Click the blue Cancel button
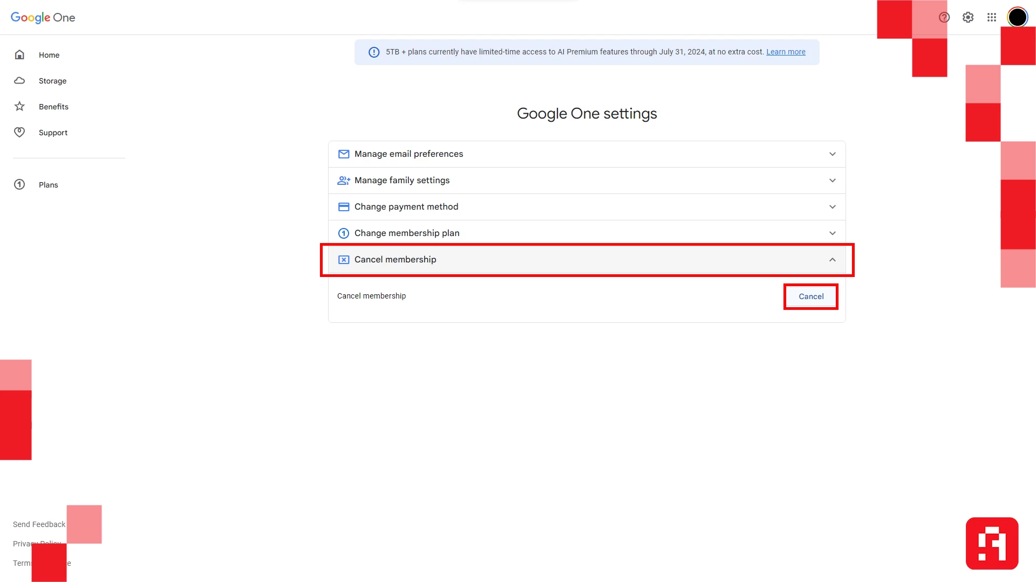This screenshot has height=582, width=1036. 811,296
